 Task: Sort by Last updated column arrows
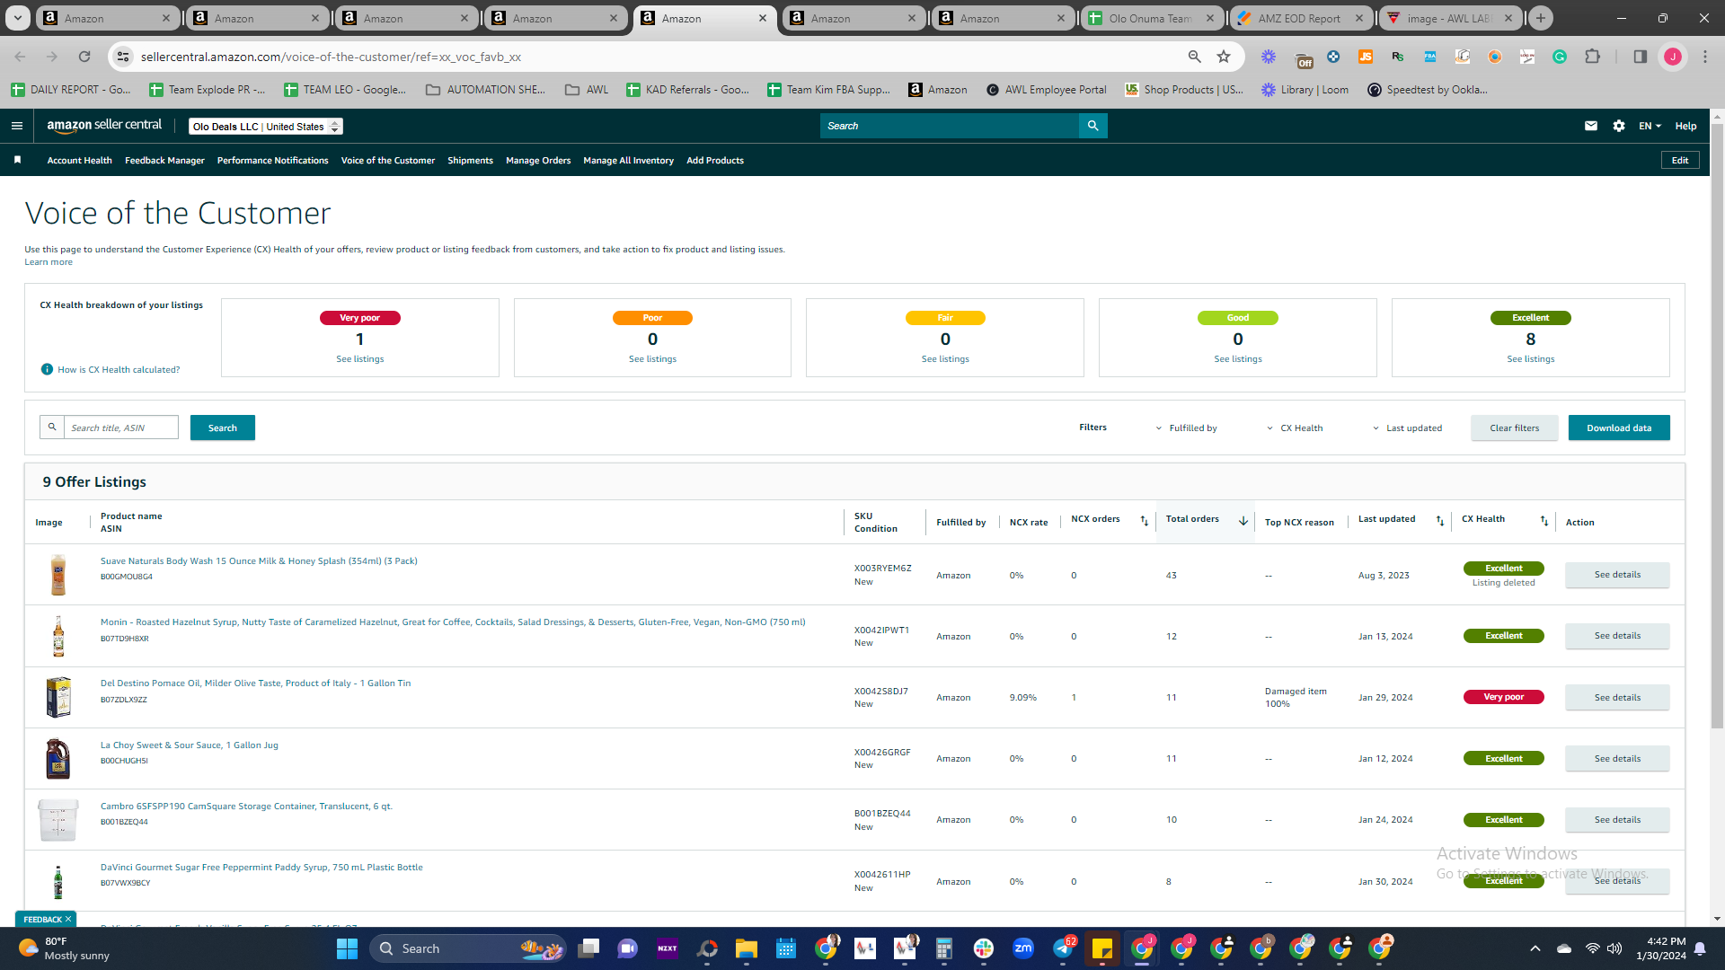[x=1440, y=521]
